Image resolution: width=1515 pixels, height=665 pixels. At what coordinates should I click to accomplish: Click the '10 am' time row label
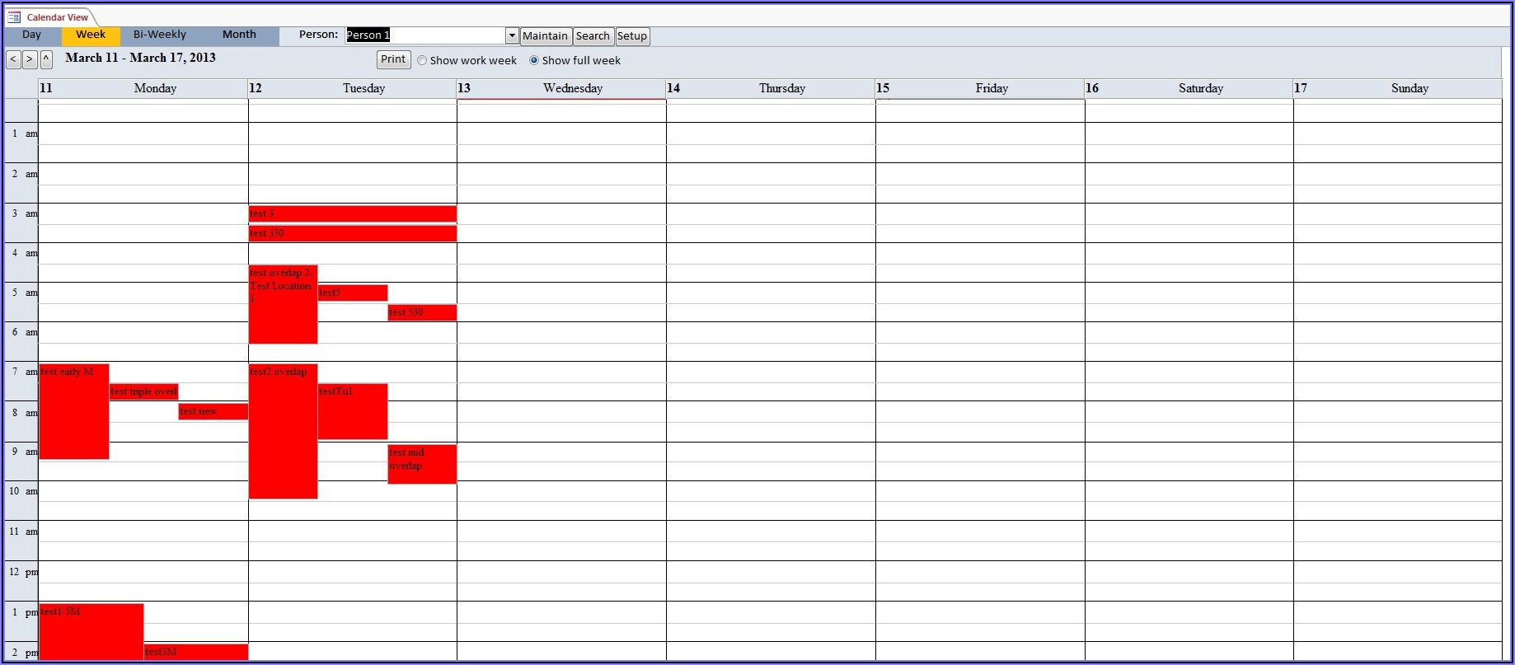[x=23, y=491]
